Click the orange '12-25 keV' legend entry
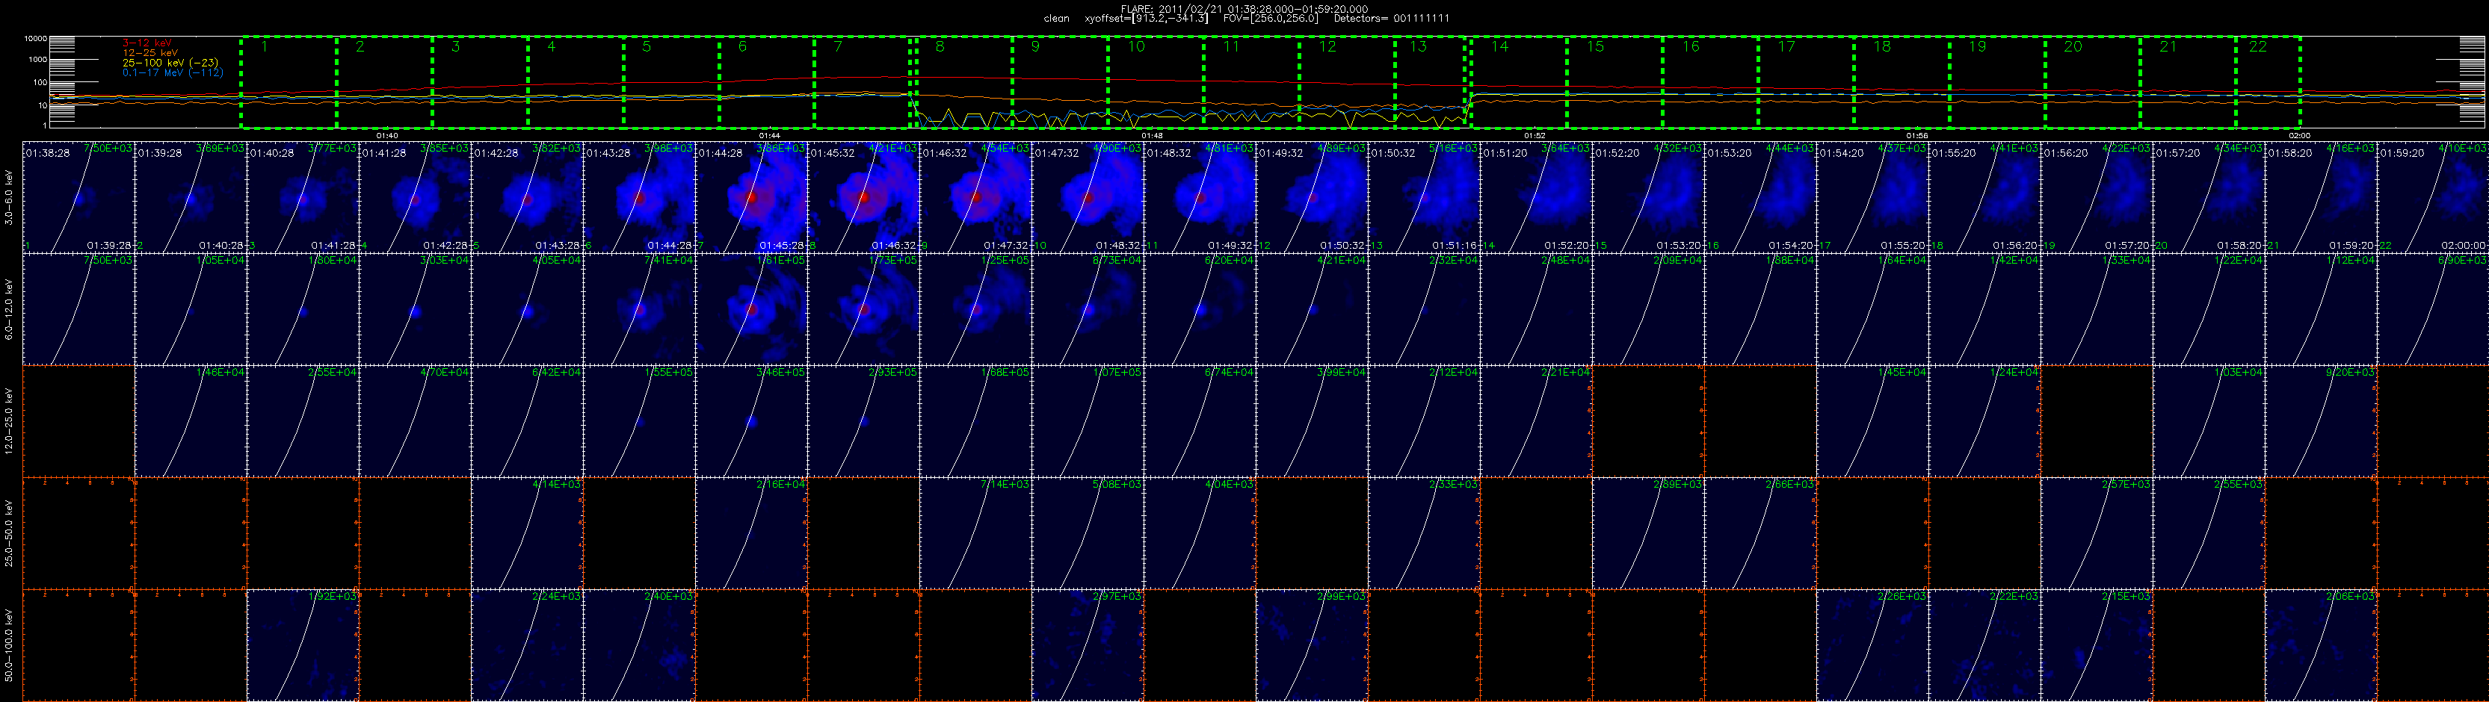2489x702 pixels. tap(149, 53)
